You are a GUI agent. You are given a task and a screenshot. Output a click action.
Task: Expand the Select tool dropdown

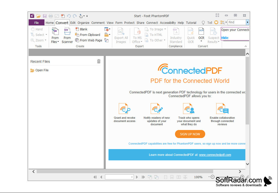click(x=46, y=35)
